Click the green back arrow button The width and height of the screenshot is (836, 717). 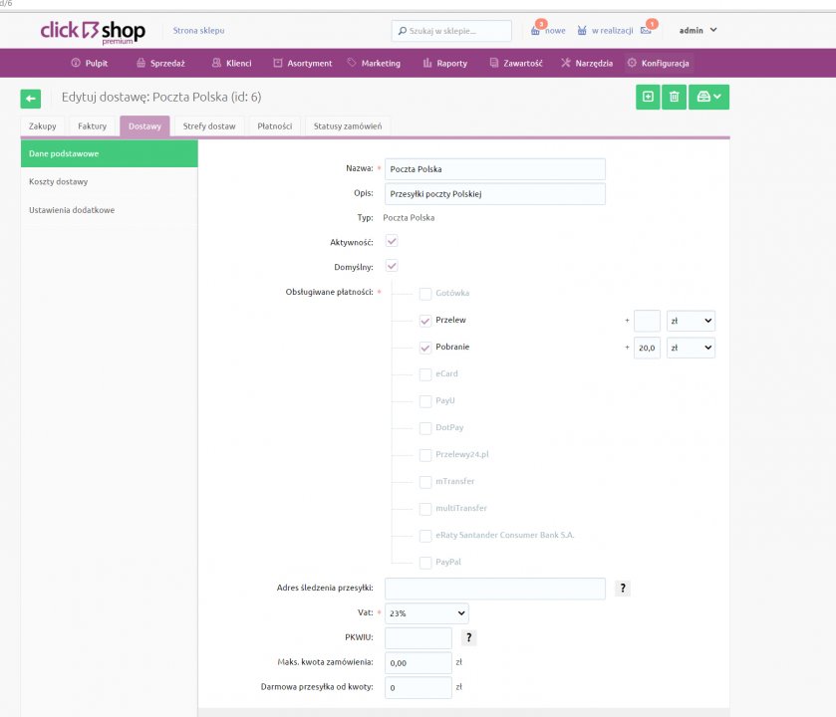click(x=30, y=99)
